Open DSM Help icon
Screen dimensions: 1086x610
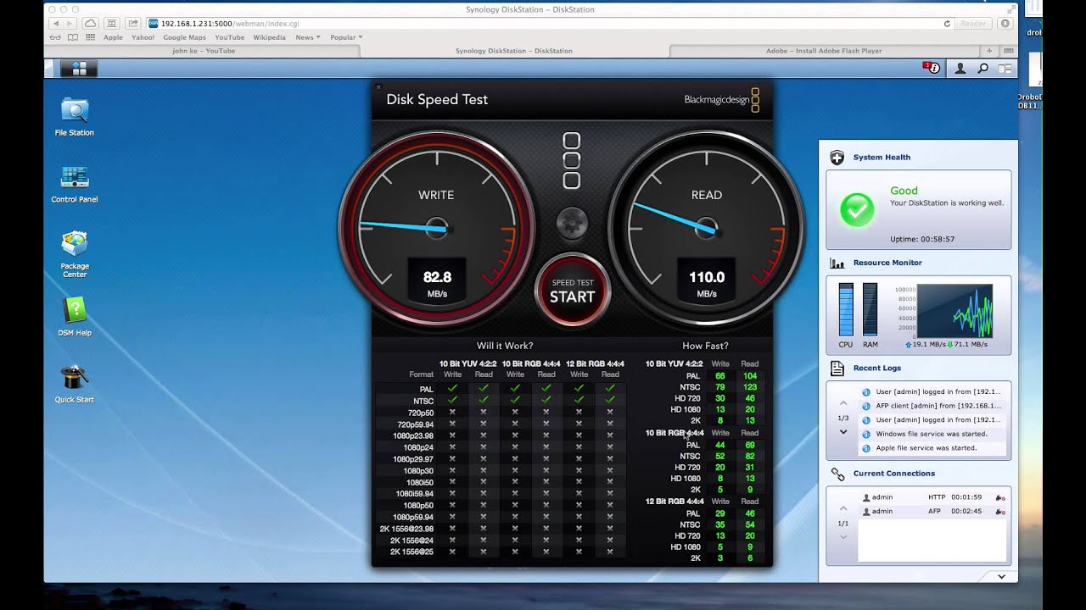point(75,317)
